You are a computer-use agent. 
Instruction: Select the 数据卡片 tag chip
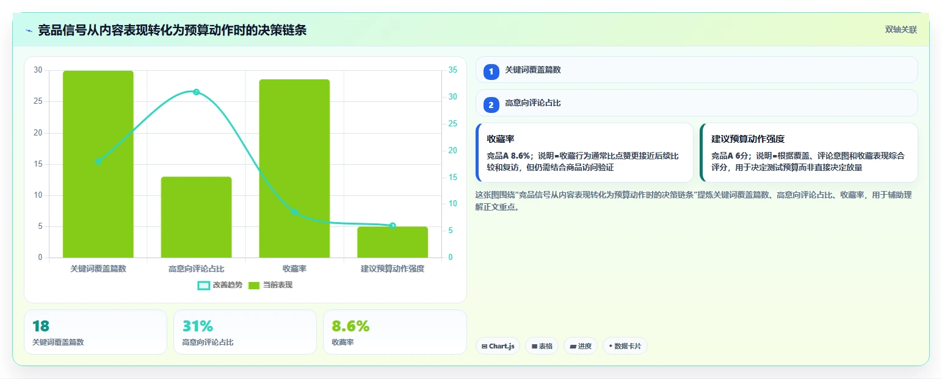pos(625,346)
